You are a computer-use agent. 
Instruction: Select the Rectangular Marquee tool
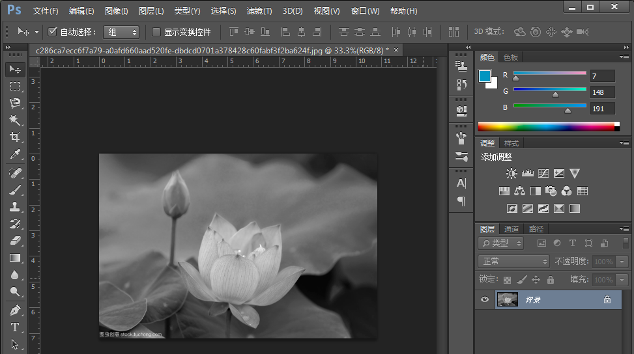pyautogui.click(x=14, y=87)
